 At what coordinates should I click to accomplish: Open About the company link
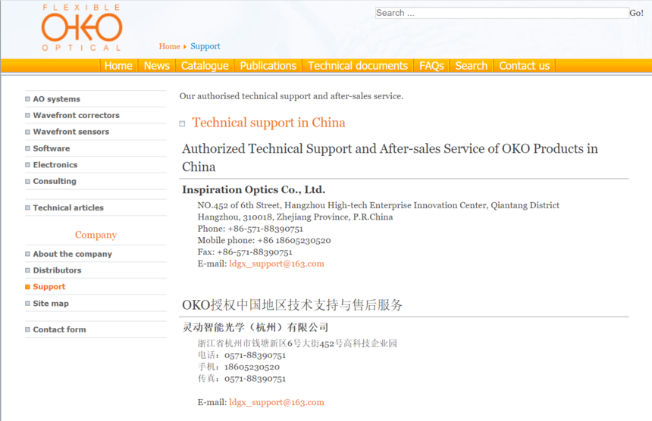(72, 254)
